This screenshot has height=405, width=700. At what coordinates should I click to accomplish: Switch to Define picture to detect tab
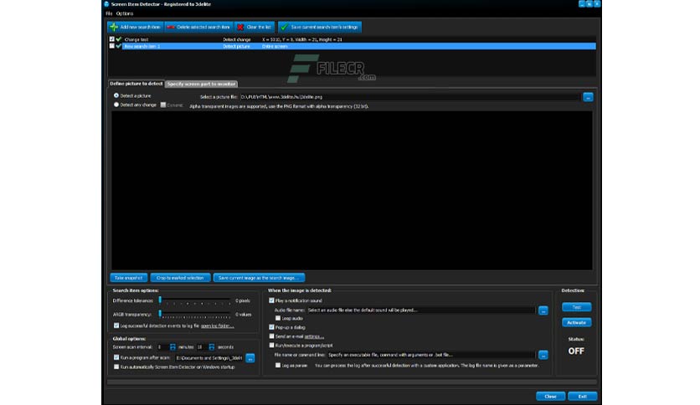(136, 84)
